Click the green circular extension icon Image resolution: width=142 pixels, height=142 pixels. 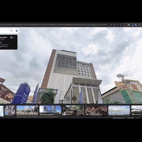(x=129, y=25)
